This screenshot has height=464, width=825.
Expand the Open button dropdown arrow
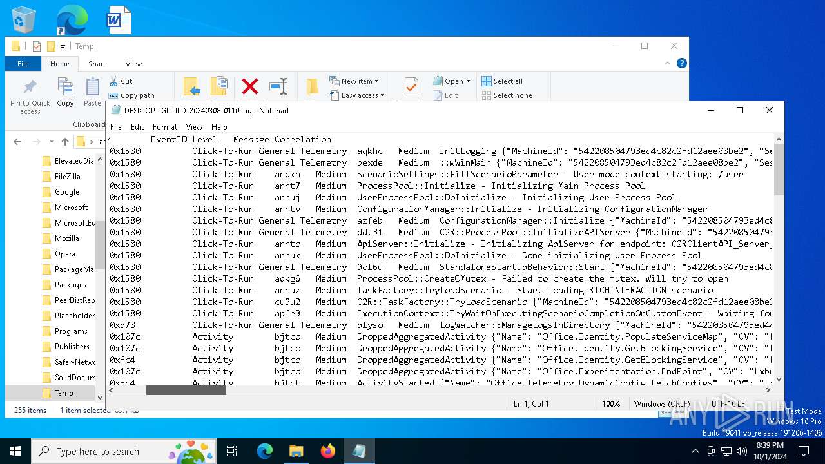pos(468,81)
